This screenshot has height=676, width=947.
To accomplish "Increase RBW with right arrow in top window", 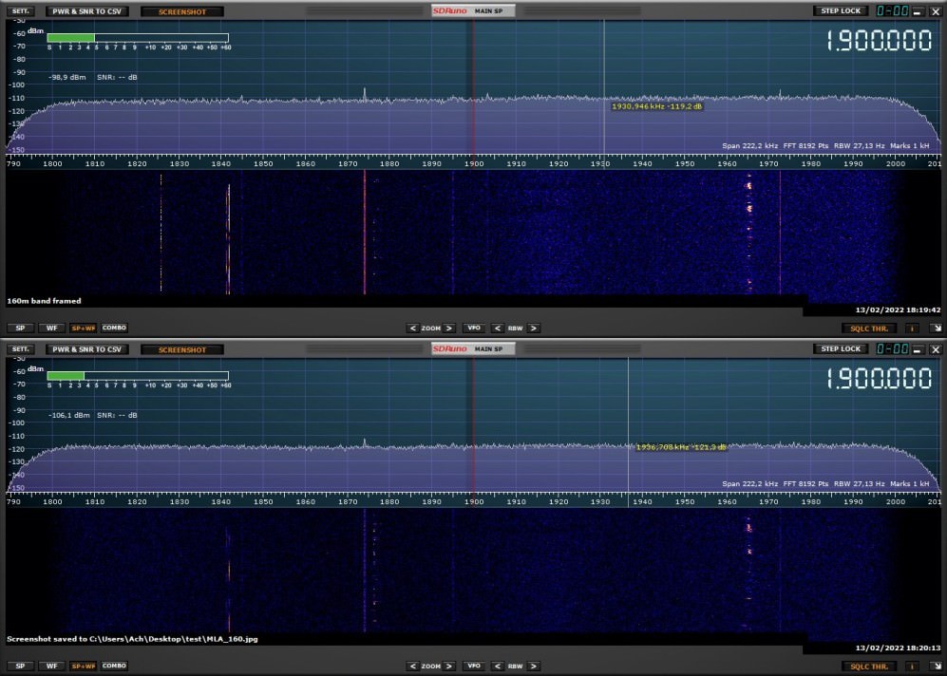I will pyautogui.click(x=534, y=329).
